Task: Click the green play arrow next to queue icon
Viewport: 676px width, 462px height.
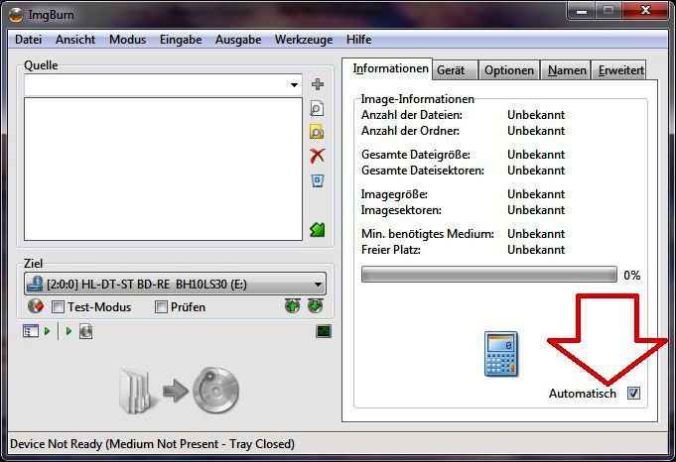Action: pos(47,331)
